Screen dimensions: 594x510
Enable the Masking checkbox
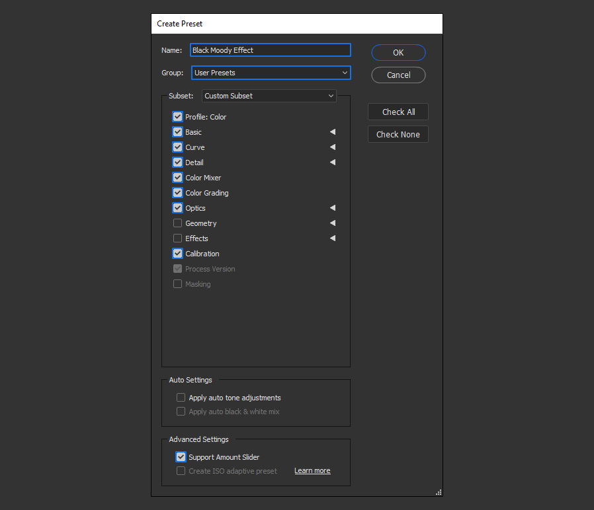click(x=177, y=284)
